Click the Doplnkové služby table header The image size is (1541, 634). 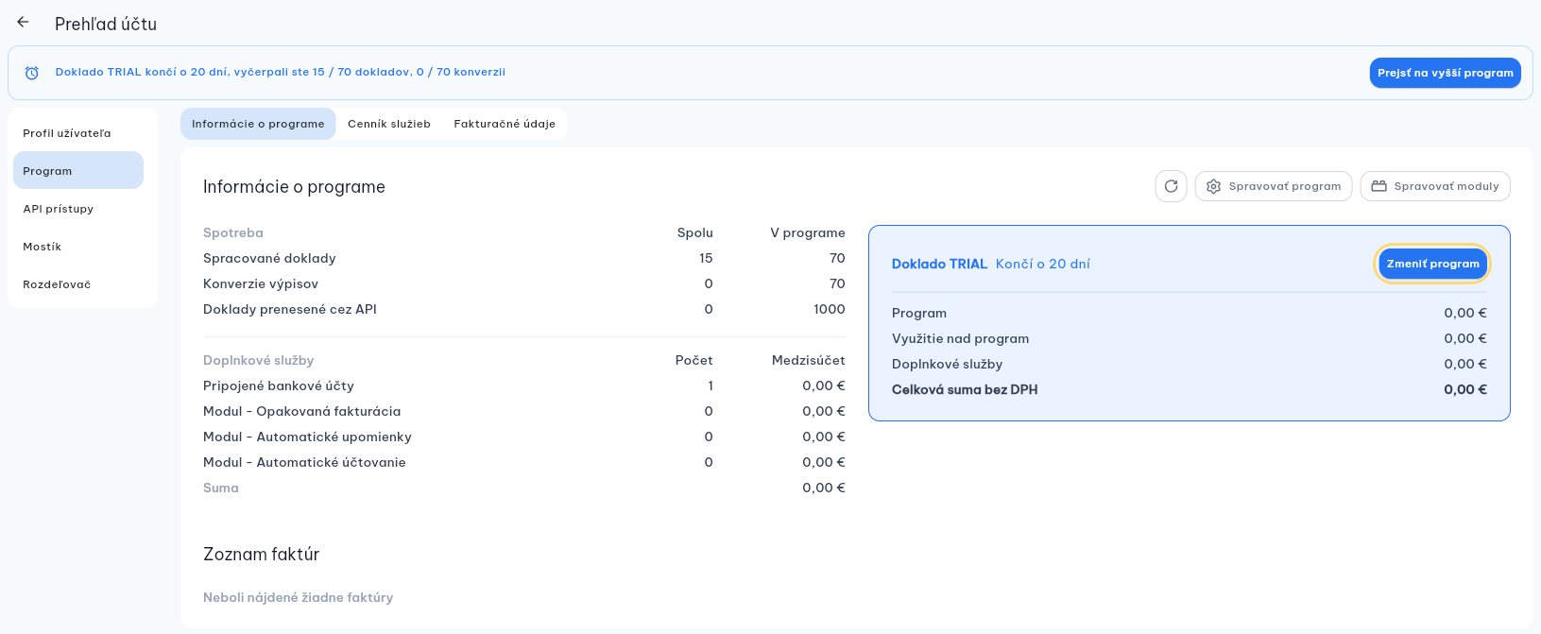pos(259,360)
